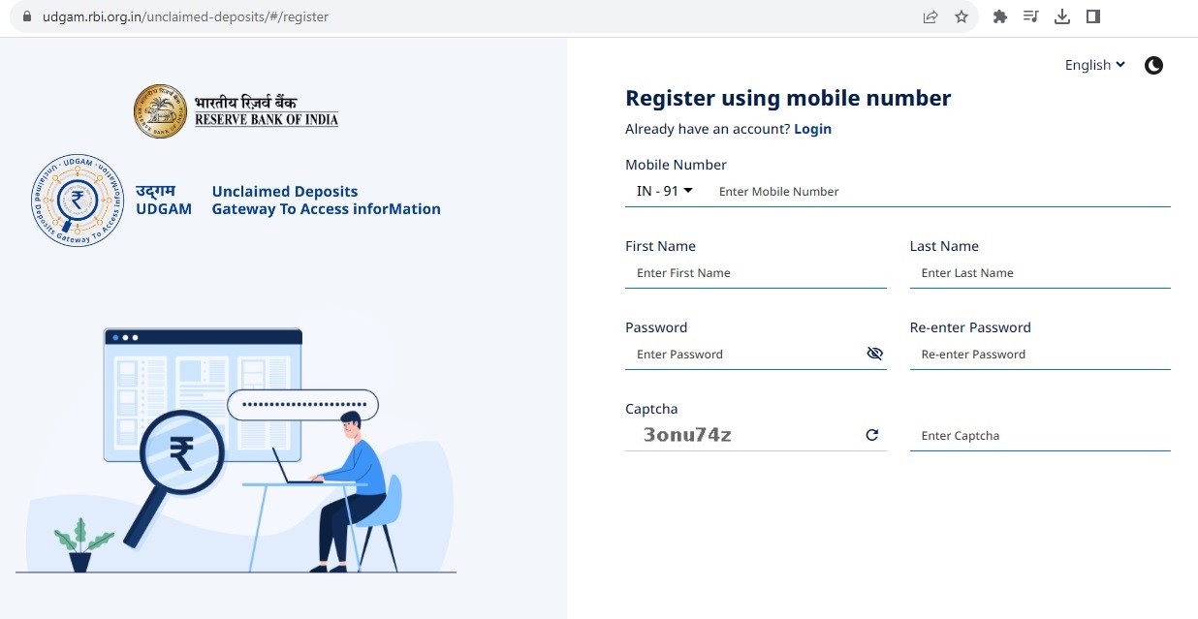Enable dark mode using the moon icon

1153,65
